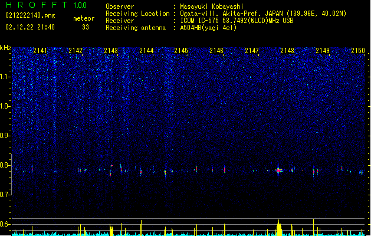
Task: Click the 2145 time marker
Action: pos(181,51)
